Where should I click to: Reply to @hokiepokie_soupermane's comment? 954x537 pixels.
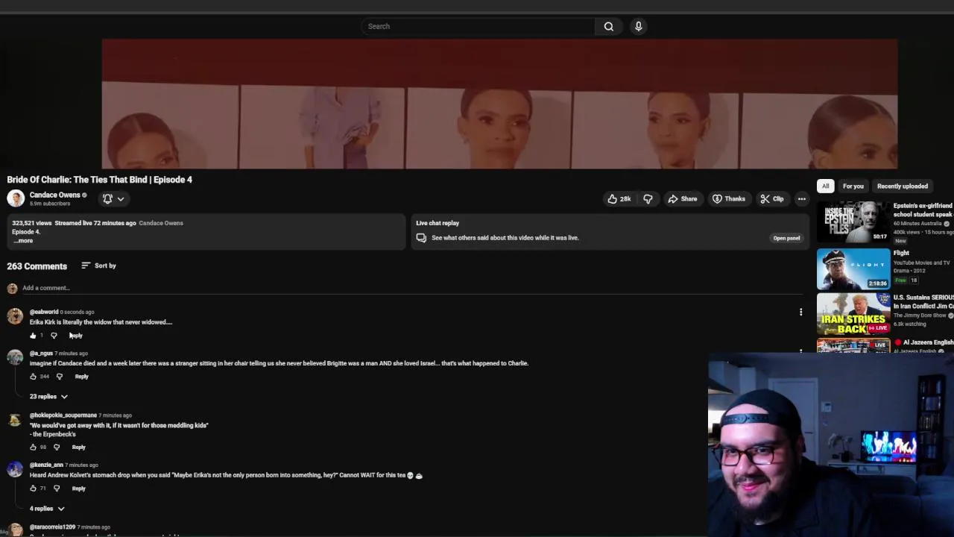(78, 447)
